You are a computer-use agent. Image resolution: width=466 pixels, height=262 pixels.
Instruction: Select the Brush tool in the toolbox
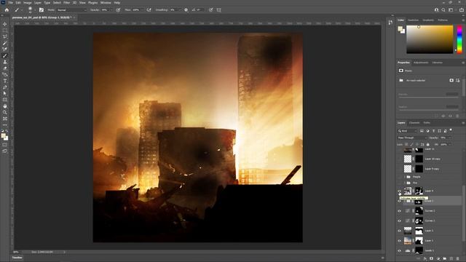(x=5, y=55)
